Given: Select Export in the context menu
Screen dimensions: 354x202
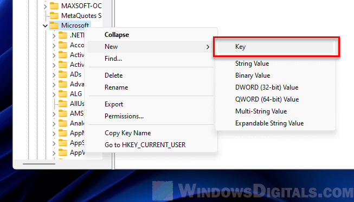Looking at the screenshot, I should click(x=114, y=104).
